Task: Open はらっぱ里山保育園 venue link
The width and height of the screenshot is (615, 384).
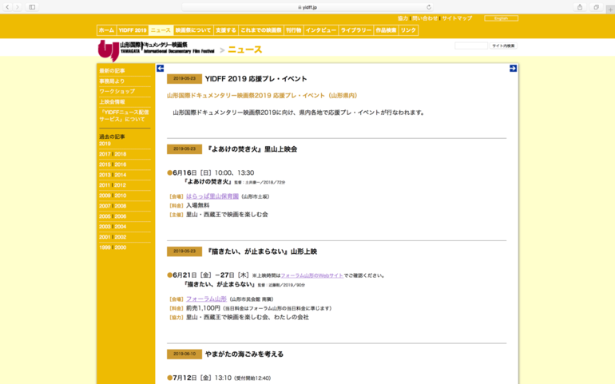Action: pos(212,196)
